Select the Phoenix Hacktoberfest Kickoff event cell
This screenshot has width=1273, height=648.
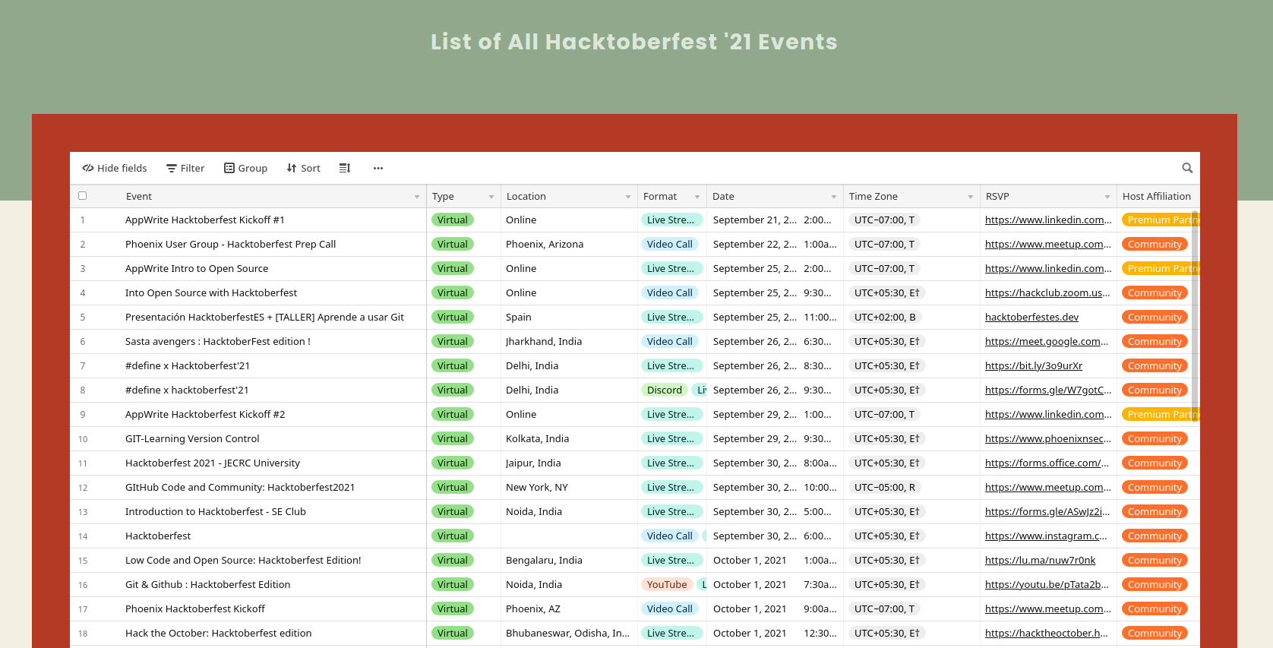(195, 608)
